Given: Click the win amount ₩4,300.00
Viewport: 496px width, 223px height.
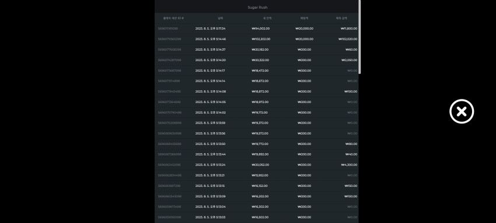Looking at the screenshot, I should (349, 165).
